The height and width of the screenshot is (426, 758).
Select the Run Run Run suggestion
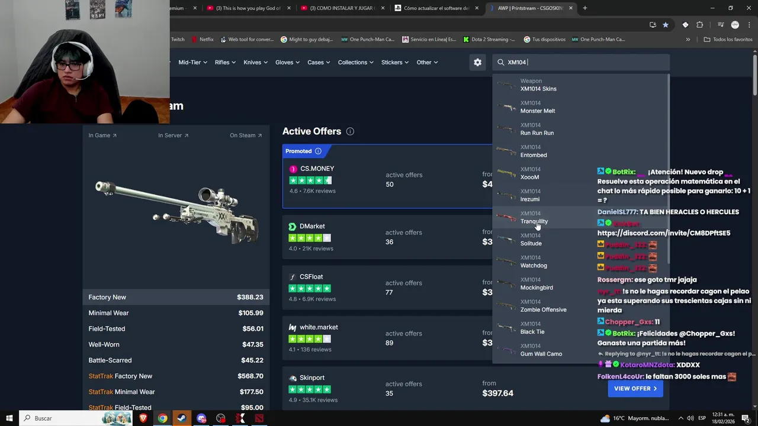[x=580, y=129]
